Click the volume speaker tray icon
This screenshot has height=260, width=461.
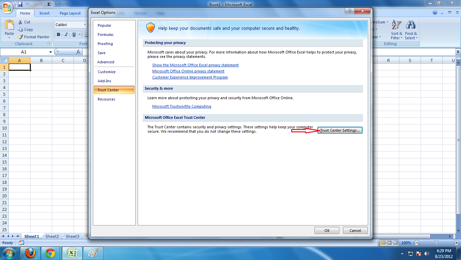pos(427,254)
